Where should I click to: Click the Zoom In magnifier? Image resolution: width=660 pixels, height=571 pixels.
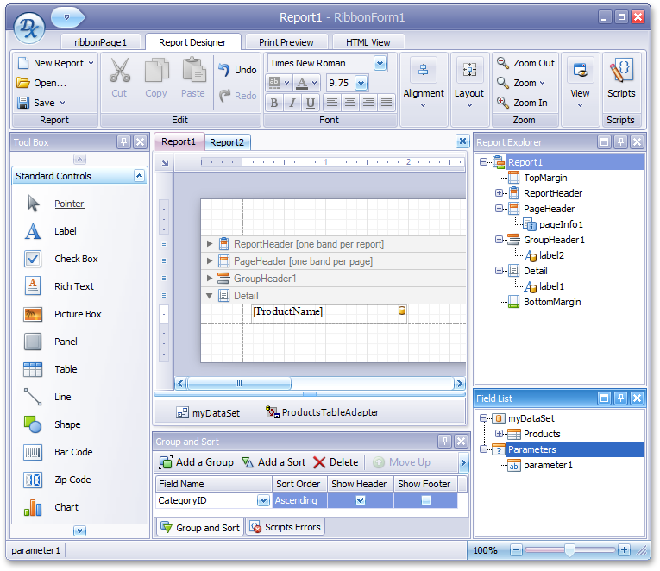point(503,103)
